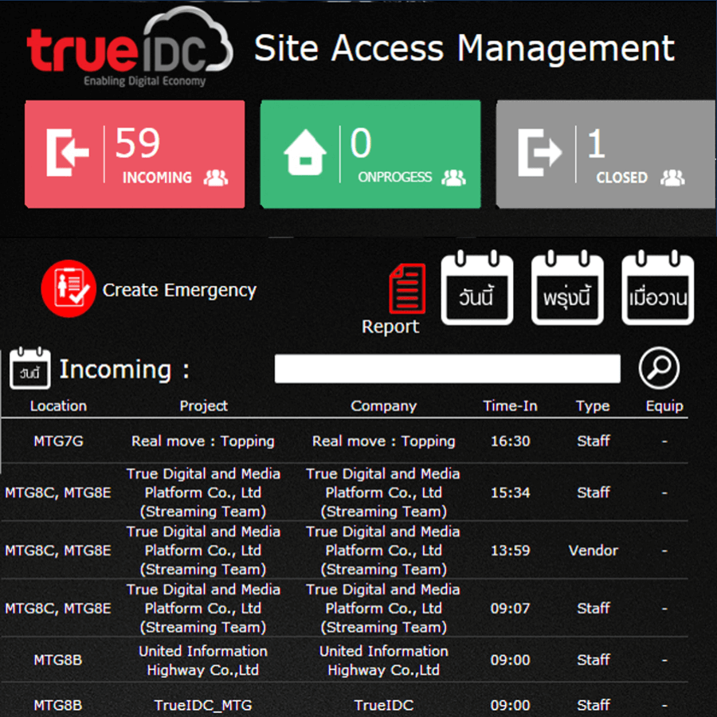
Task: Click the Location column header
Action: [x=58, y=406]
